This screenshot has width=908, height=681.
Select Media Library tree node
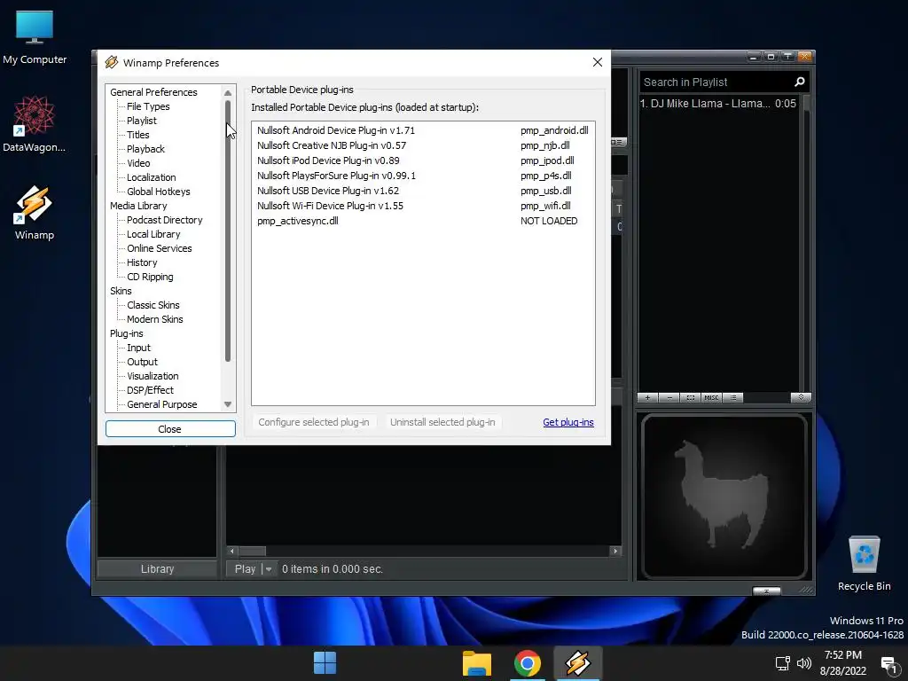pyautogui.click(x=138, y=206)
